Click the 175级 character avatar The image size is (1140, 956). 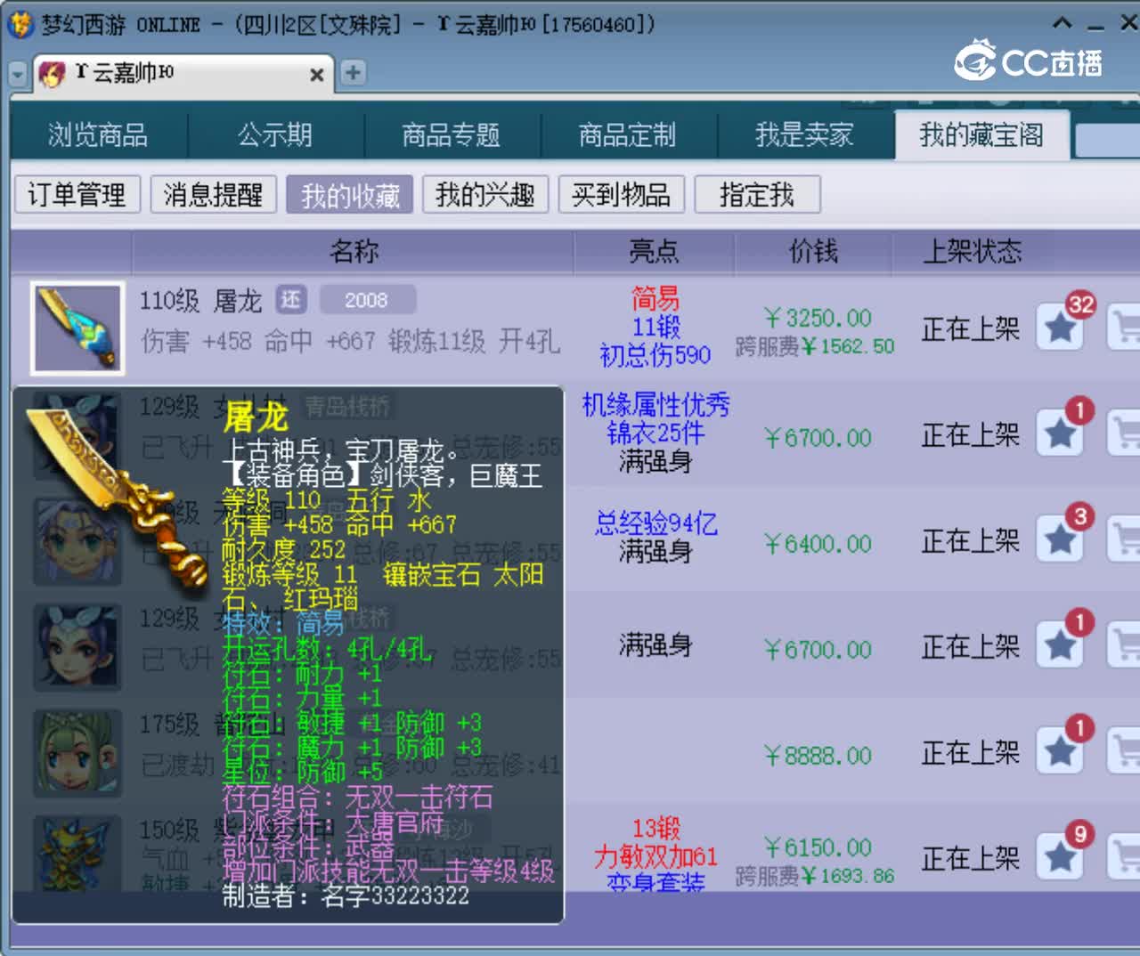click(77, 752)
